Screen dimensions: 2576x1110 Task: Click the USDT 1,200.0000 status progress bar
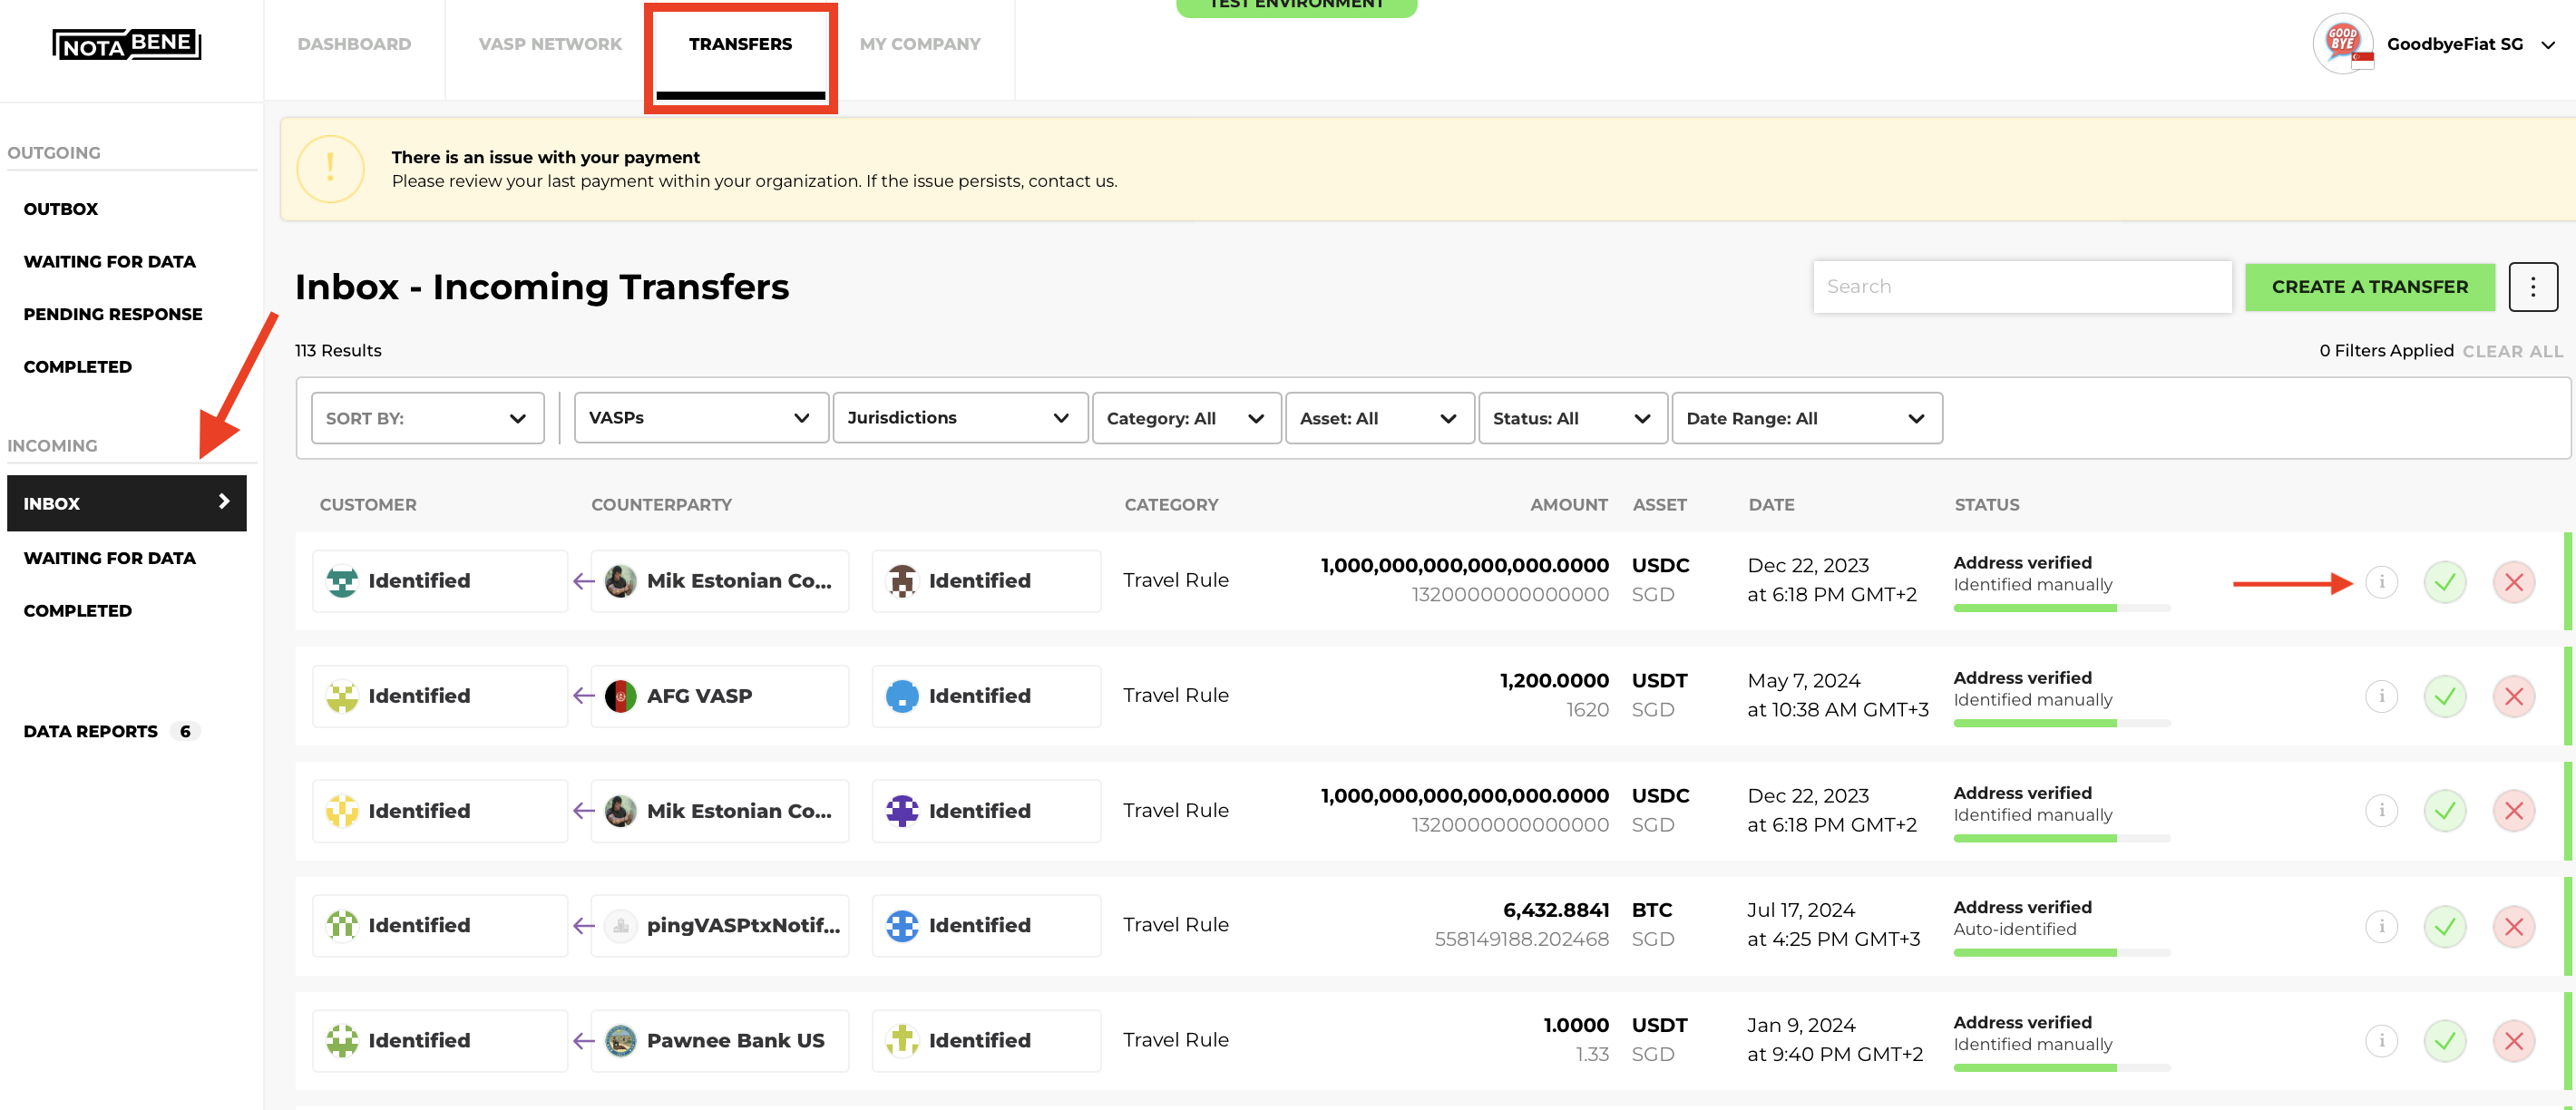click(x=2061, y=723)
